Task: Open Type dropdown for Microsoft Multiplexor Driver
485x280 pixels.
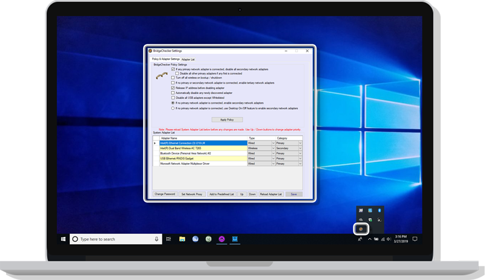Action: click(273, 164)
